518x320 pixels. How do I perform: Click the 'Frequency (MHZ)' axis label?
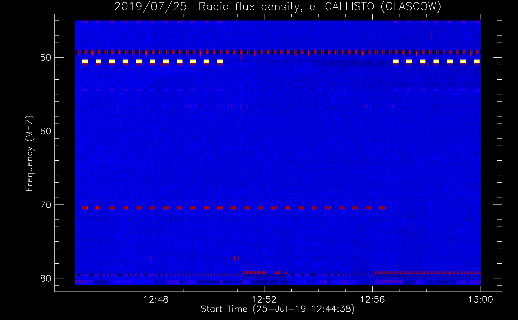pos(29,154)
